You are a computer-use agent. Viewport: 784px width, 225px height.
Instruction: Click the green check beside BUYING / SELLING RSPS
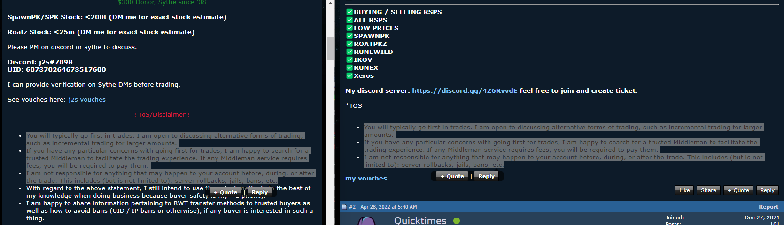point(349,12)
